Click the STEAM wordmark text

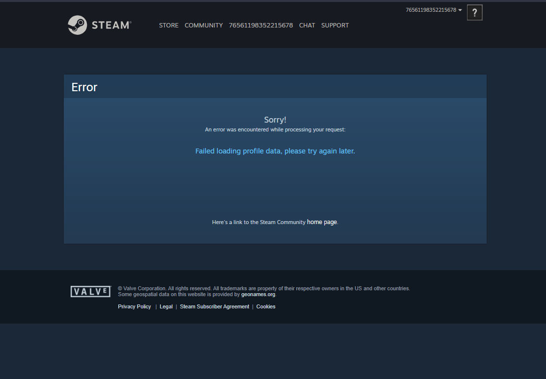tap(111, 25)
